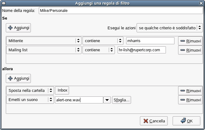Add a new action with Aggiungi under allora

click(x=18, y=78)
